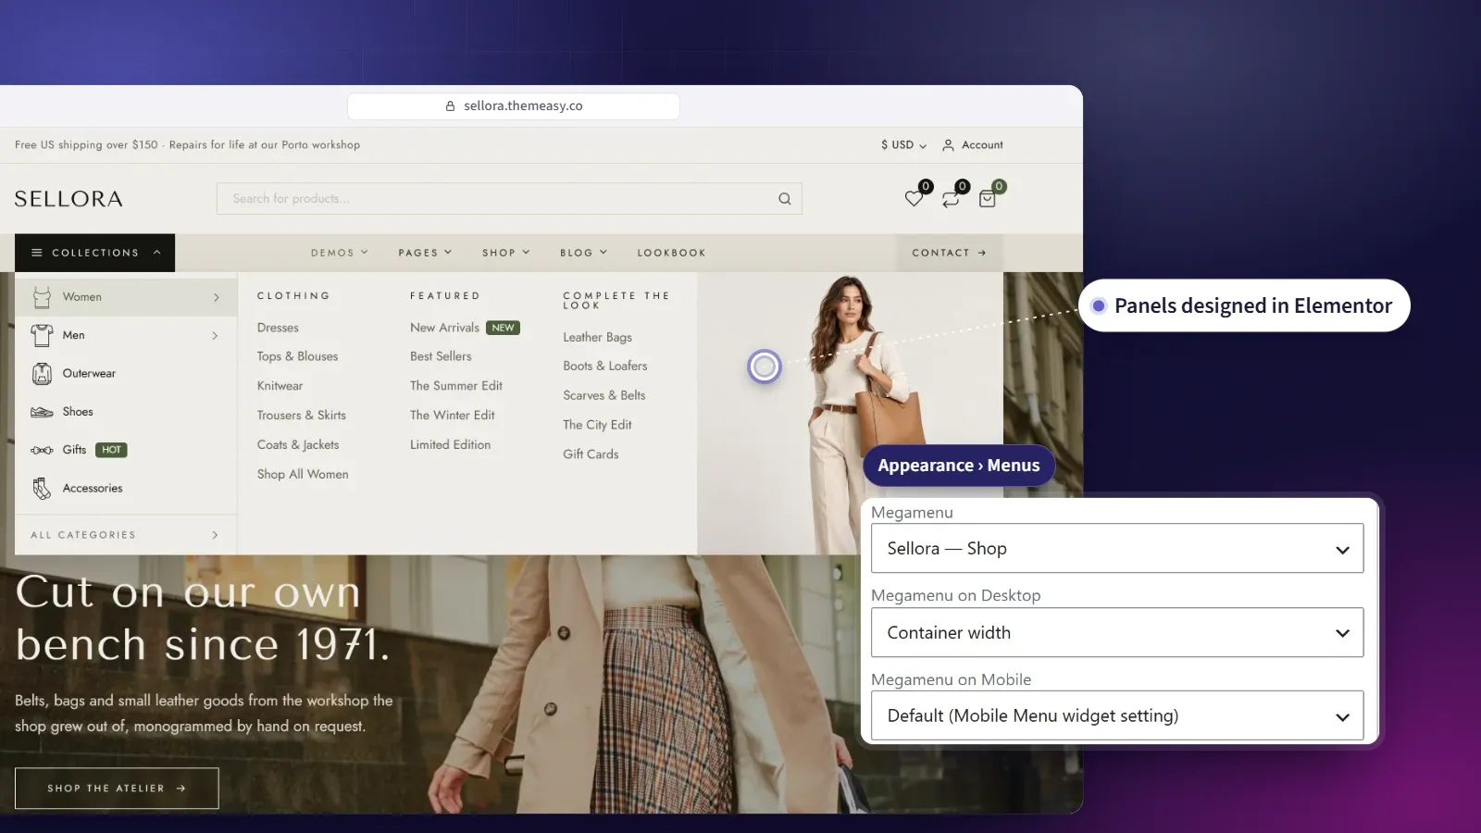Viewport: 1481px width, 833px height.
Task: Click the Shop the Atelier button
Action: tap(117, 789)
